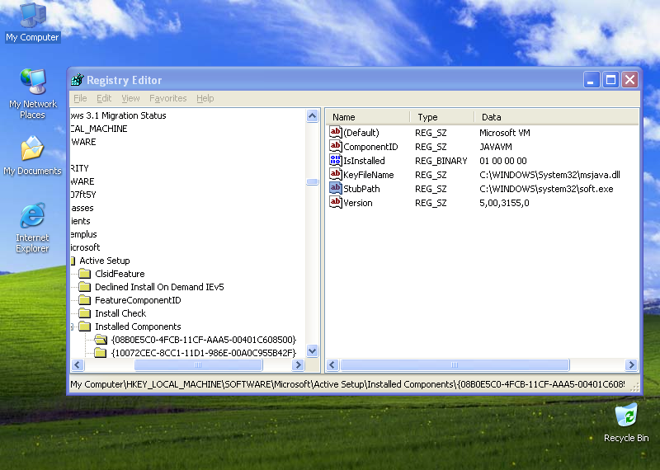
Task: Click the window resize grip corner
Action: coord(634,387)
